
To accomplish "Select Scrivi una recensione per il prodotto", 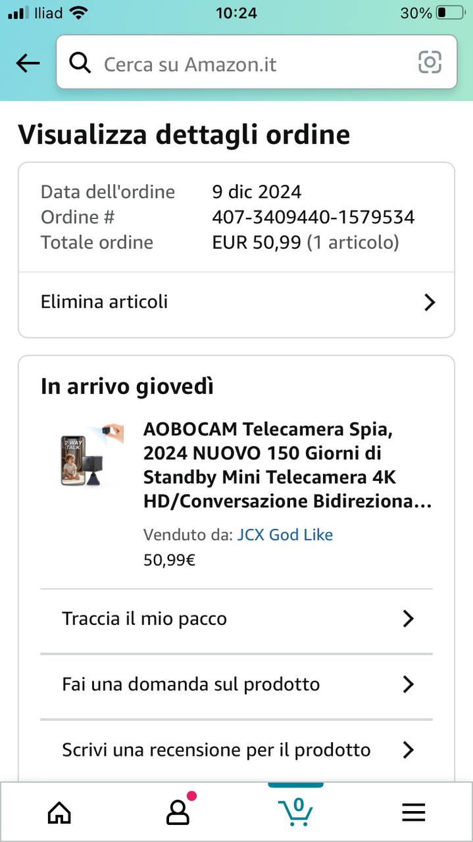I will (x=216, y=750).
